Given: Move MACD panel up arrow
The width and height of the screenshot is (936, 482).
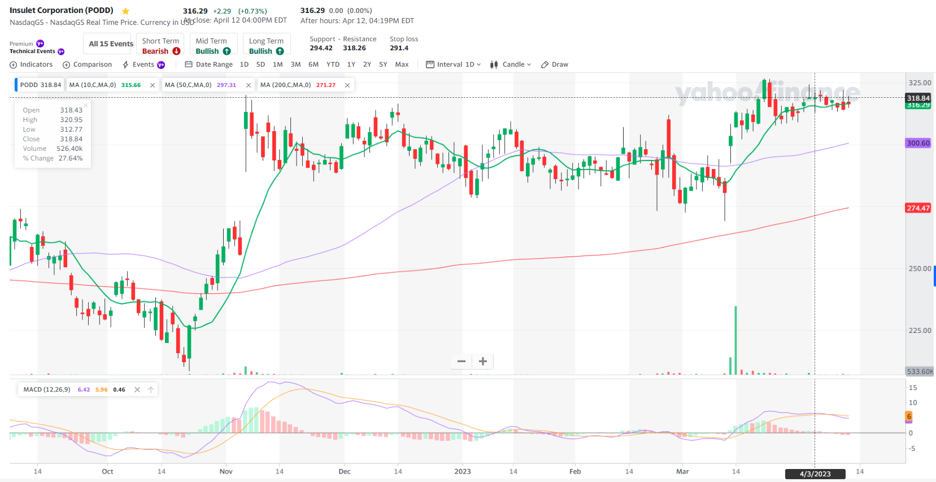Looking at the screenshot, I should click(151, 389).
